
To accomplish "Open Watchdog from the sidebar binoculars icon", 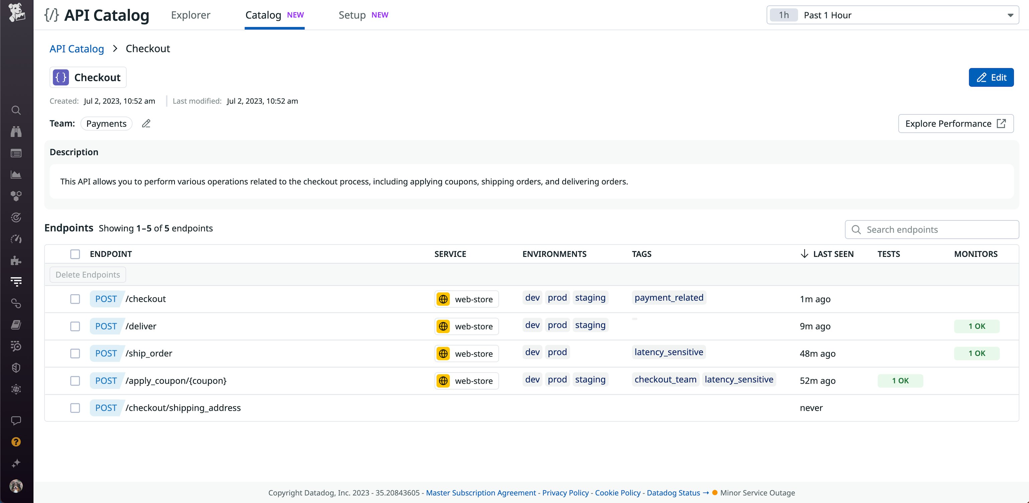I will [16, 132].
